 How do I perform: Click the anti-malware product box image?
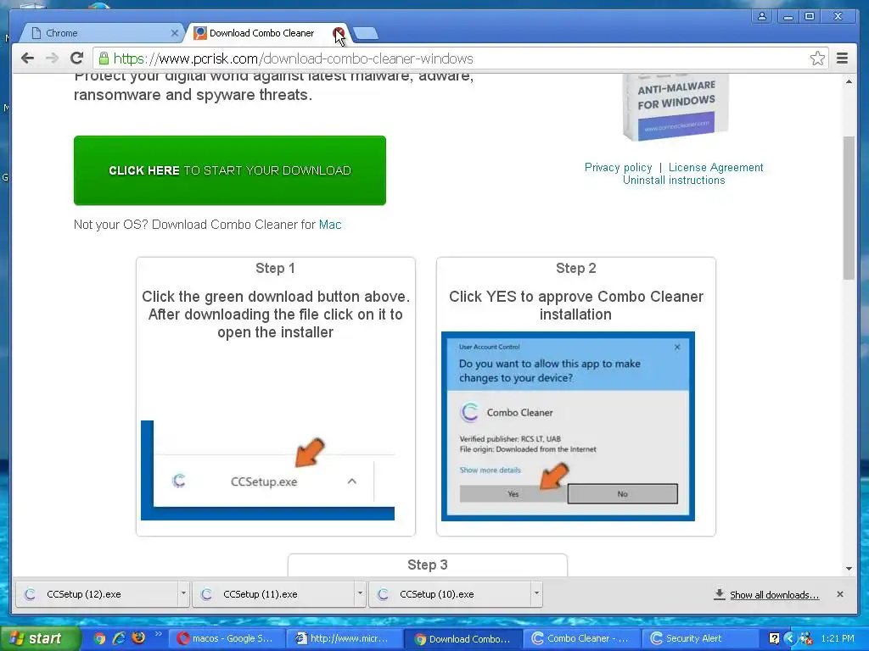pyautogui.click(x=676, y=106)
